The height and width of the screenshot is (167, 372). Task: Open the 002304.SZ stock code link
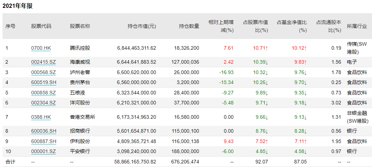click(x=43, y=103)
